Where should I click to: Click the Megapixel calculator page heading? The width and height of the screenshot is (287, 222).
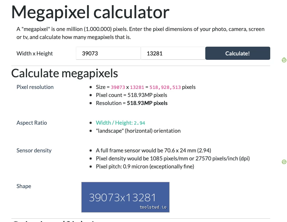point(90,12)
